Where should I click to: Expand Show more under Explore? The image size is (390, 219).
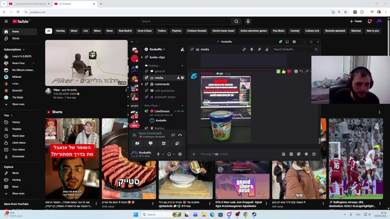[20, 193]
